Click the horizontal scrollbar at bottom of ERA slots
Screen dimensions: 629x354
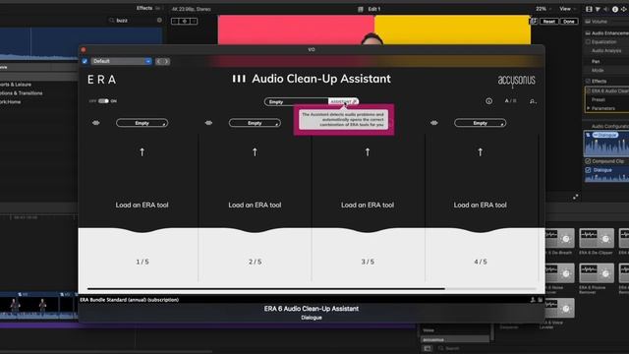[266, 288]
